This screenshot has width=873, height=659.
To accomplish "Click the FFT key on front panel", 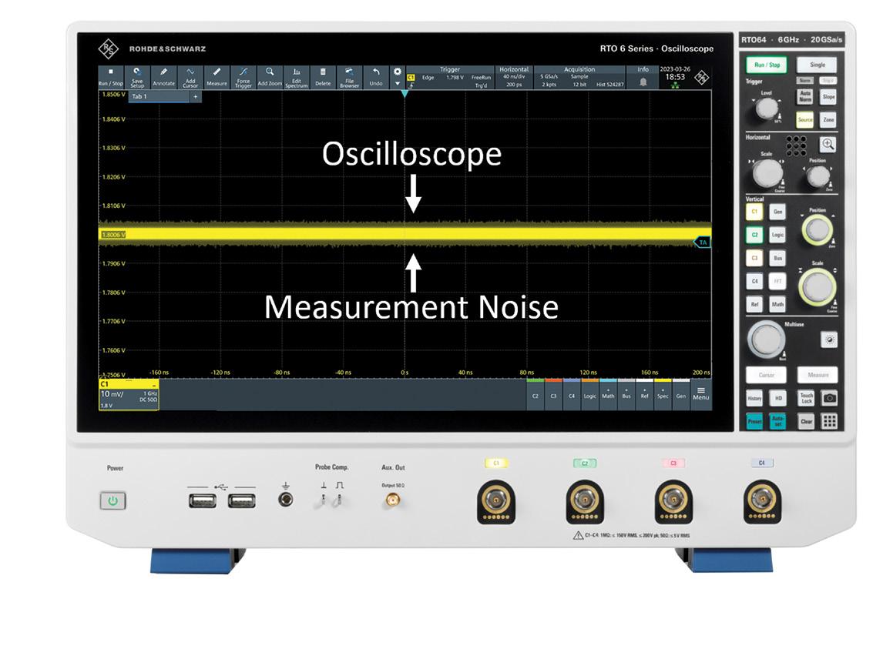I will pyautogui.click(x=777, y=282).
